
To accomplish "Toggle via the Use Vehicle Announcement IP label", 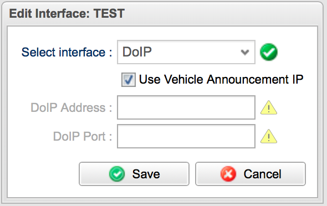I will tap(221, 79).
